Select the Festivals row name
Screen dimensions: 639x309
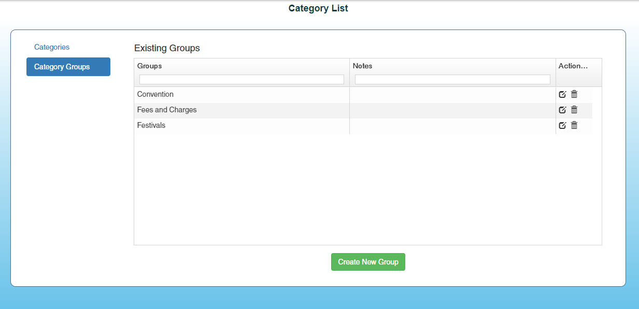(x=151, y=125)
